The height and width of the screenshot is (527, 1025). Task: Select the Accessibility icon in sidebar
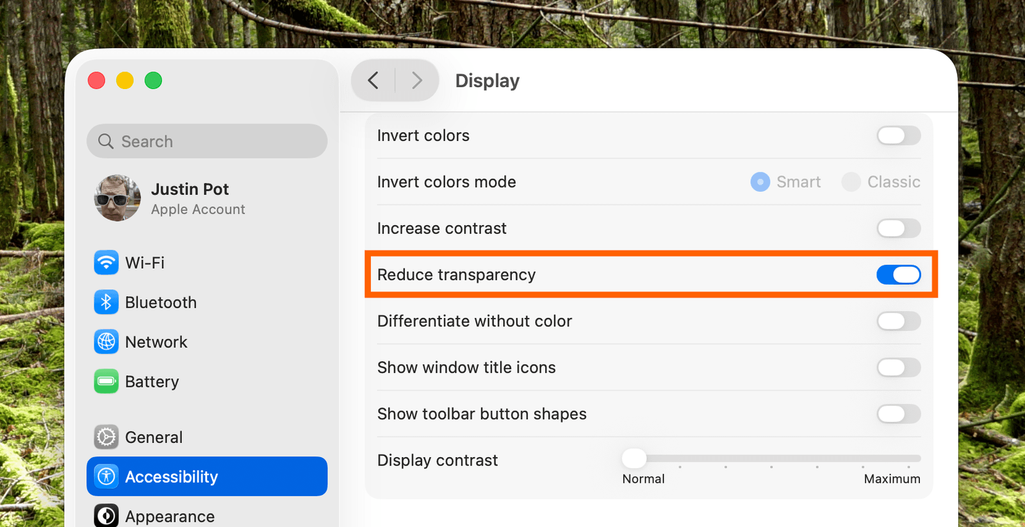pyautogui.click(x=106, y=476)
